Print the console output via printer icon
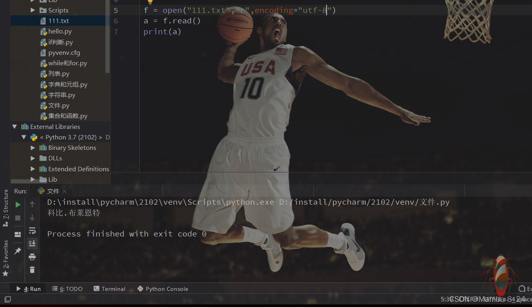532x307 pixels. tap(32, 257)
